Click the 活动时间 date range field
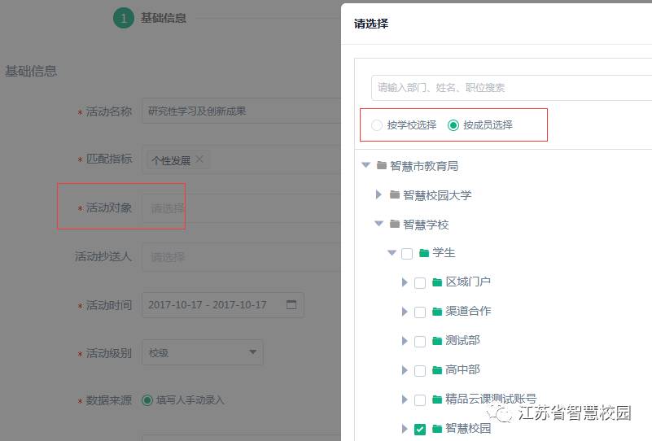652x441 pixels. click(223, 305)
